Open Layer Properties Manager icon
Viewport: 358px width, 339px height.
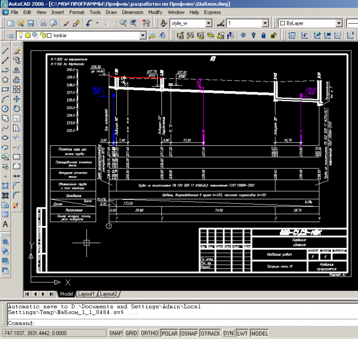pos(11,35)
